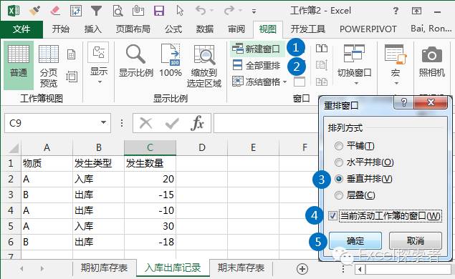This screenshot has height=279, width=455.
Task: Click the formula bar input area
Action: point(266,123)
